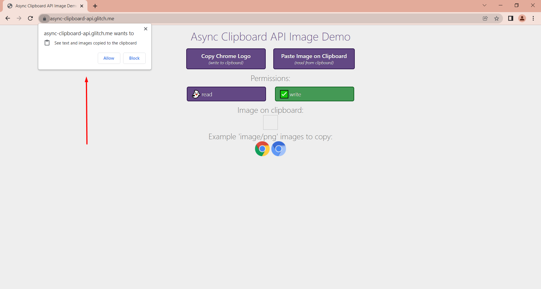The image size is (541, 289).
Task: Uncheck the write permission checkbox
Action: [x=284, y=94]
